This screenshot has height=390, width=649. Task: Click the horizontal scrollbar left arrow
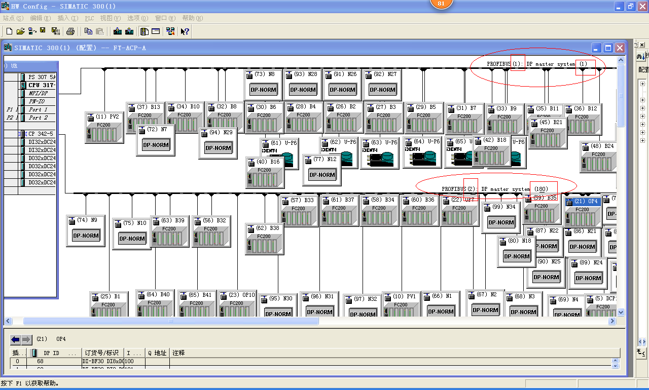[8, 321]
